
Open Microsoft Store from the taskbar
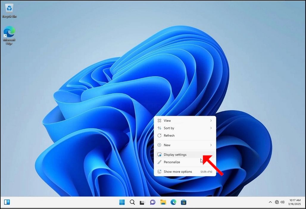(x=183, y=202)
